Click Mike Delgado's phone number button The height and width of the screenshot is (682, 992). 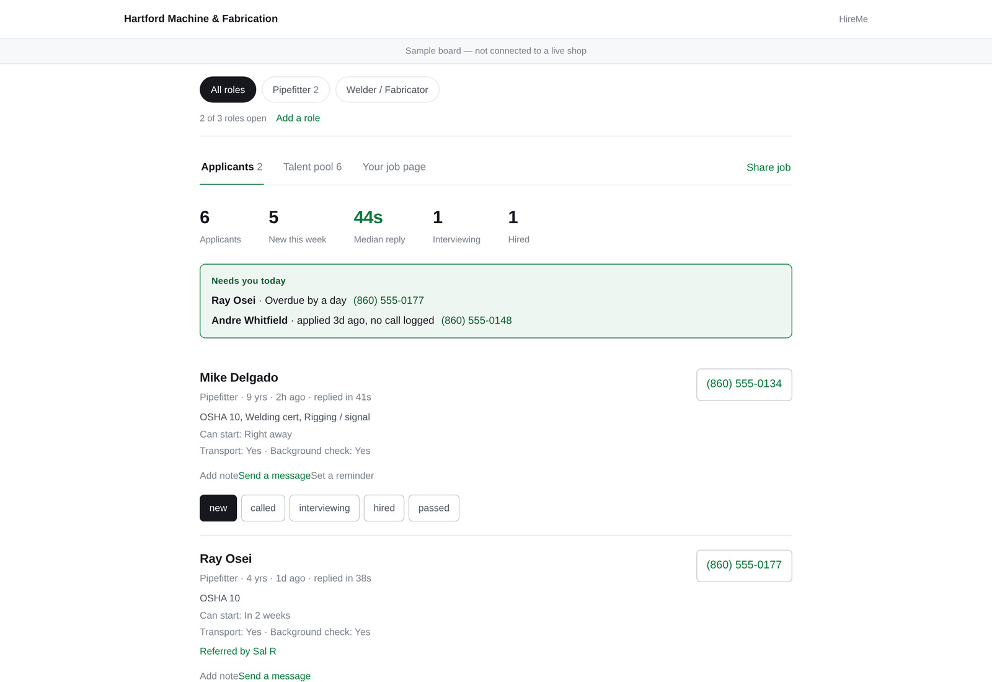(744, 384)
